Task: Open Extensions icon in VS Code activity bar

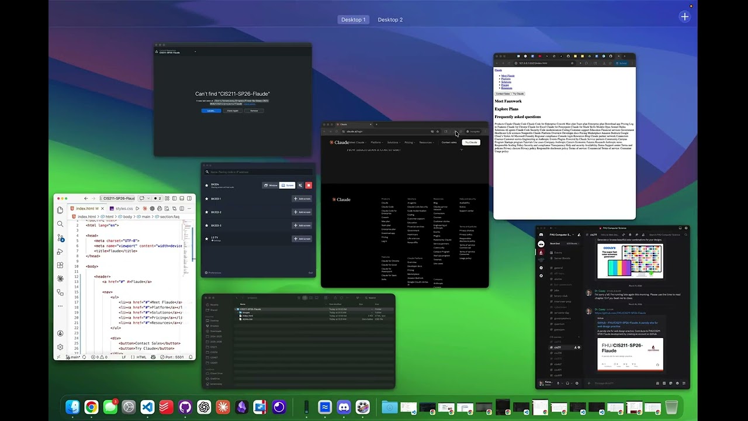Action: pyautogui.click(x=60, y=265)
